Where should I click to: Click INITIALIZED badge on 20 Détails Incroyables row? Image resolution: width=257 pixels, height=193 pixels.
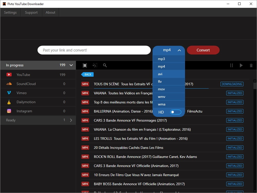coord(235,148)
